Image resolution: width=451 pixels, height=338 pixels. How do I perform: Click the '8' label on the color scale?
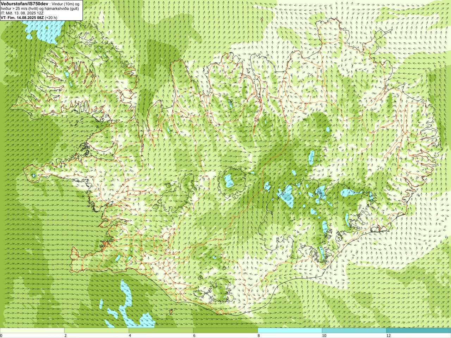click(x=259, y=336)
